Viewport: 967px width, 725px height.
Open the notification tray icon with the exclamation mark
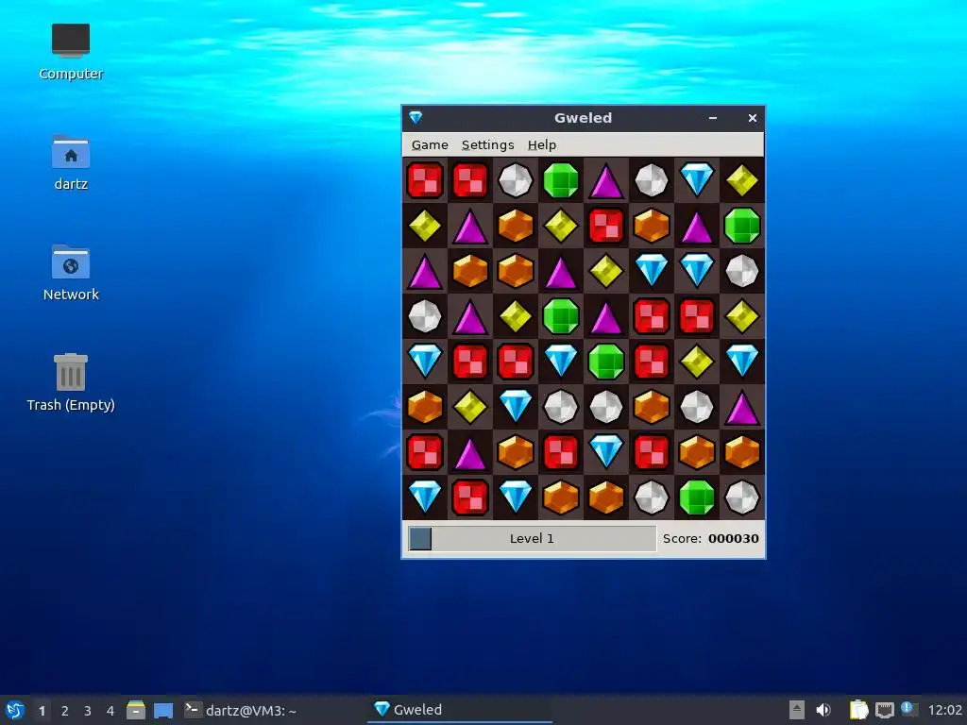tap(908, 709)
